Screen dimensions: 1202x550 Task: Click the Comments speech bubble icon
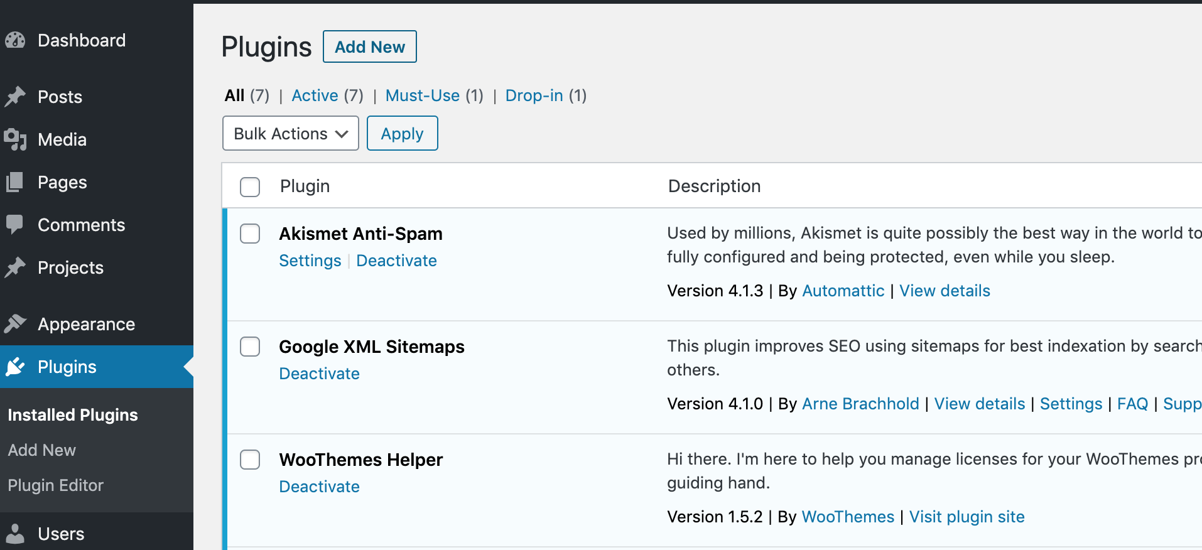point(15,224)
